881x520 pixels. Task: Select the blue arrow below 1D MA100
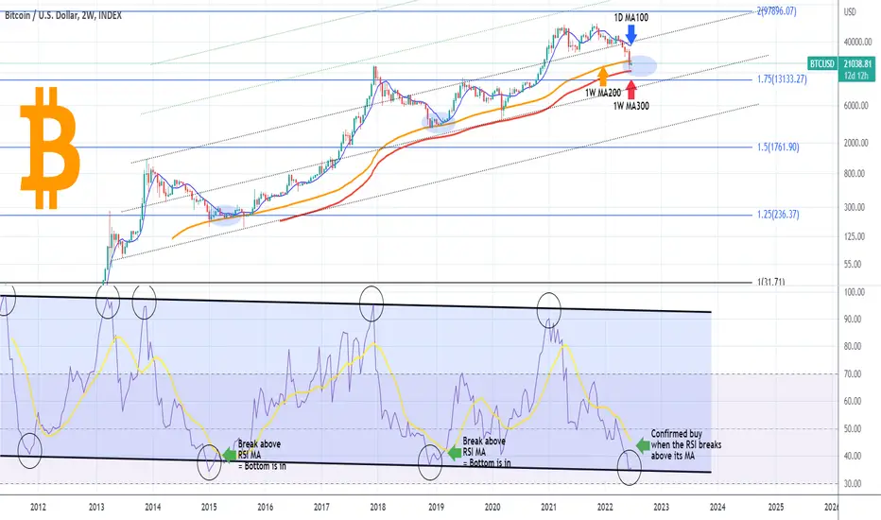[631, 34]
